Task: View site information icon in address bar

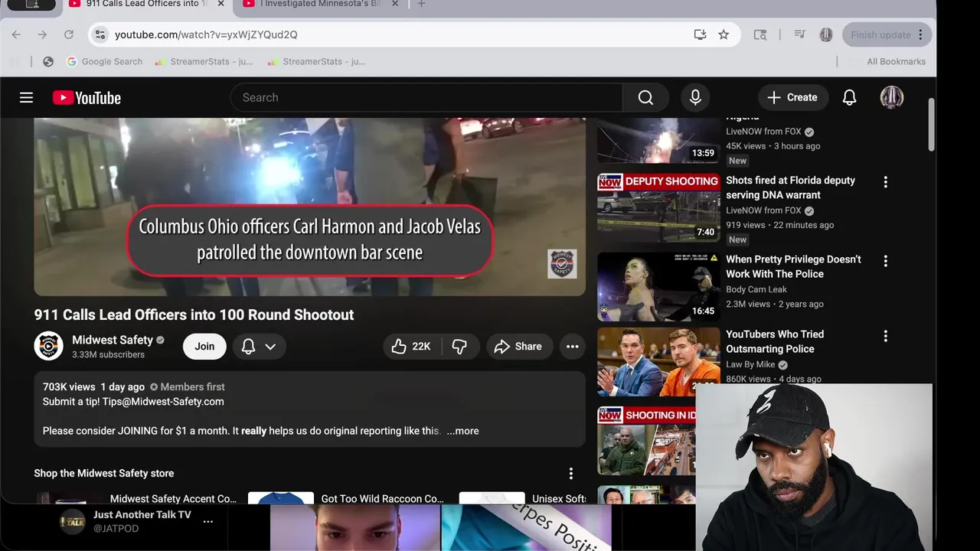Action: point(100,34)
